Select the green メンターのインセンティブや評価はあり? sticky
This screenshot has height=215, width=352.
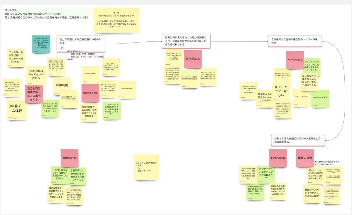coord(266,174)
